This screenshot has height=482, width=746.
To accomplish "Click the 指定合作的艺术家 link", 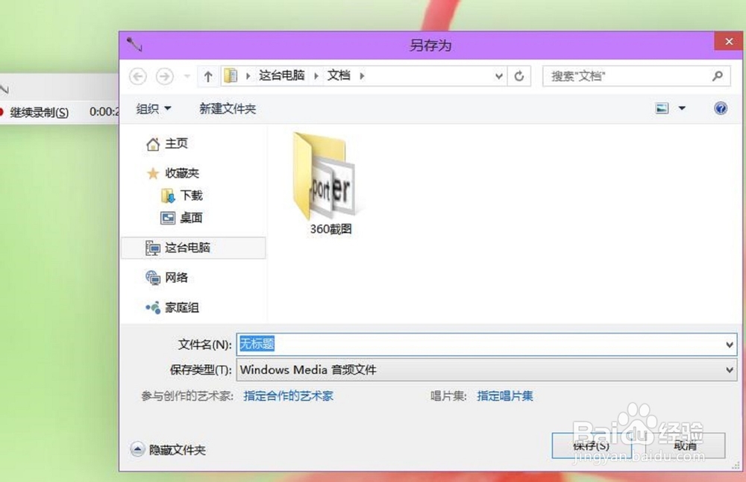I will 288,396.
